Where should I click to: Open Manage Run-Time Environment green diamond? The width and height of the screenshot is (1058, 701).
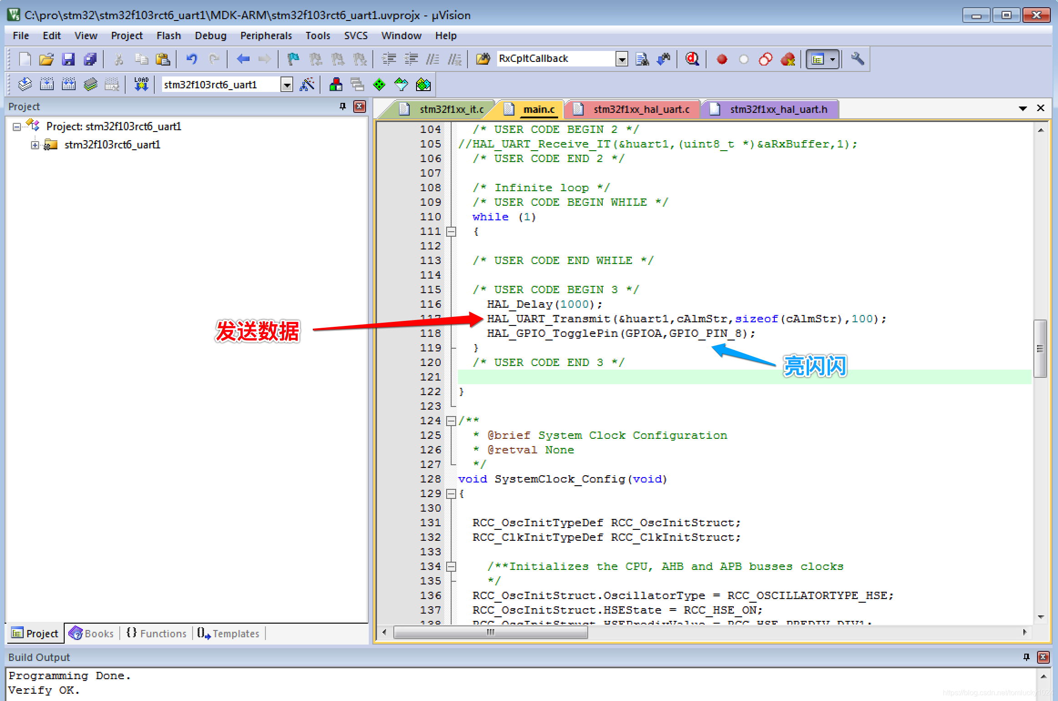[x=379, y=84]
